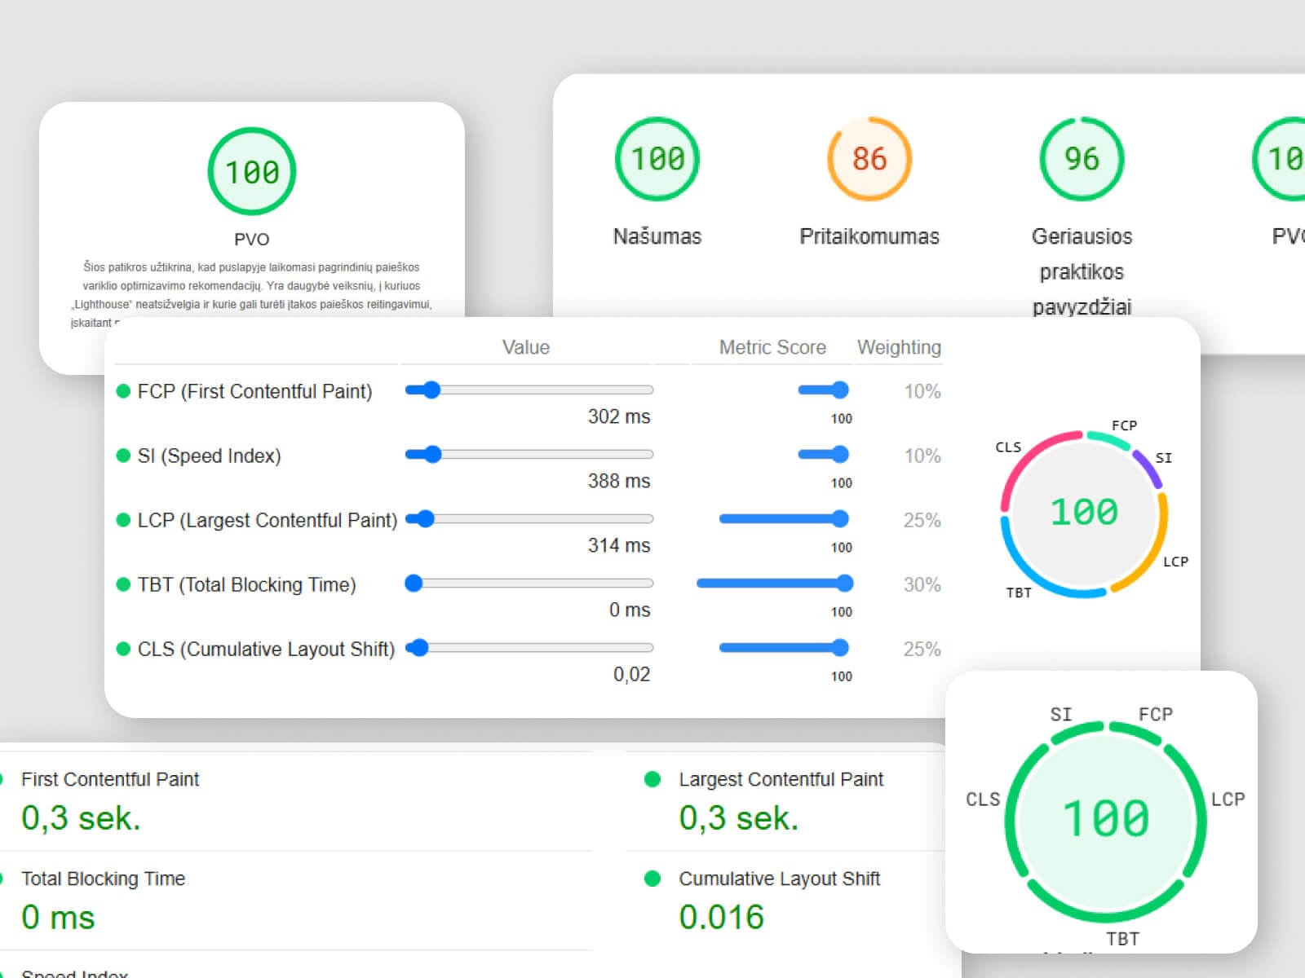Click green status dot beside CLS row
Viewport: 1305px width, 978px height.
coord(123,649)
